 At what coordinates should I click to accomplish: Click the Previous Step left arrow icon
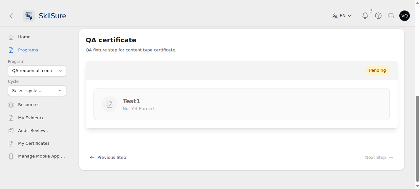92,158
